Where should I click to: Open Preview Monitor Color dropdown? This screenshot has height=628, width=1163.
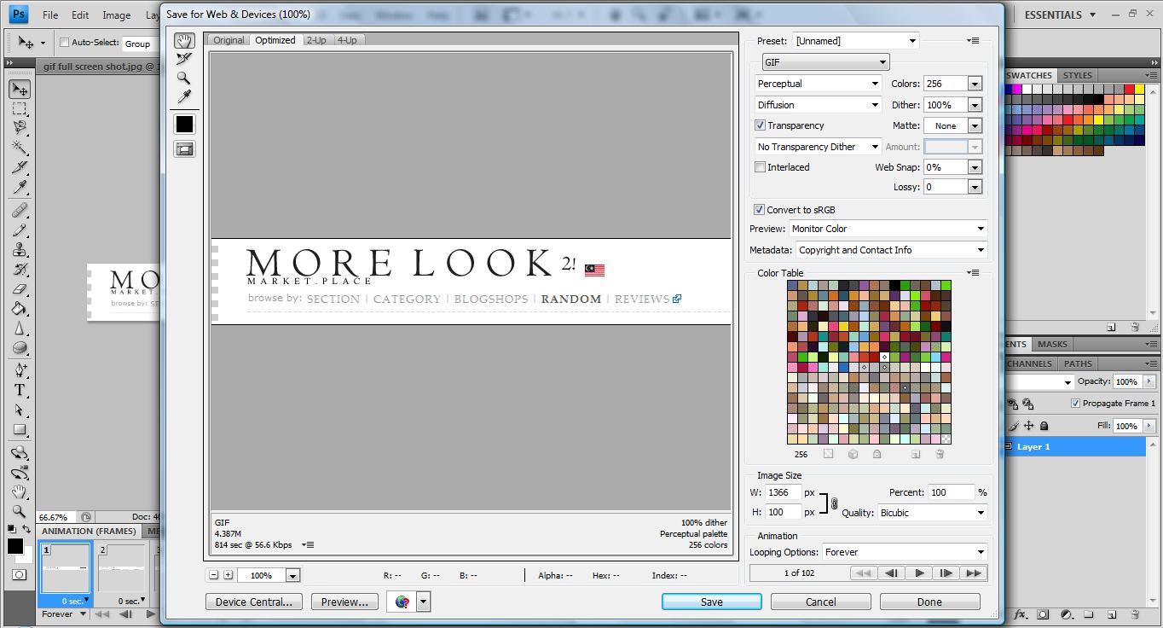click(x=888, y=229)
